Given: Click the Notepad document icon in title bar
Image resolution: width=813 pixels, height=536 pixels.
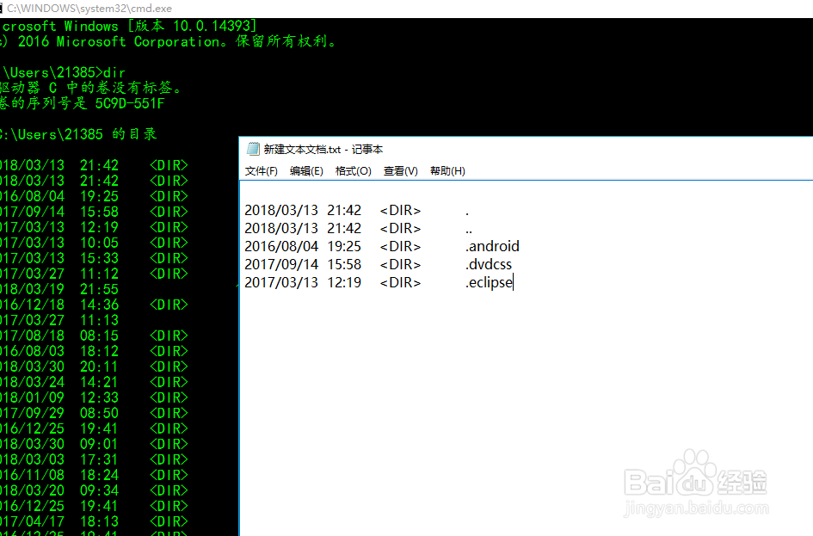Looking at the screenshot, I should 252,148.
